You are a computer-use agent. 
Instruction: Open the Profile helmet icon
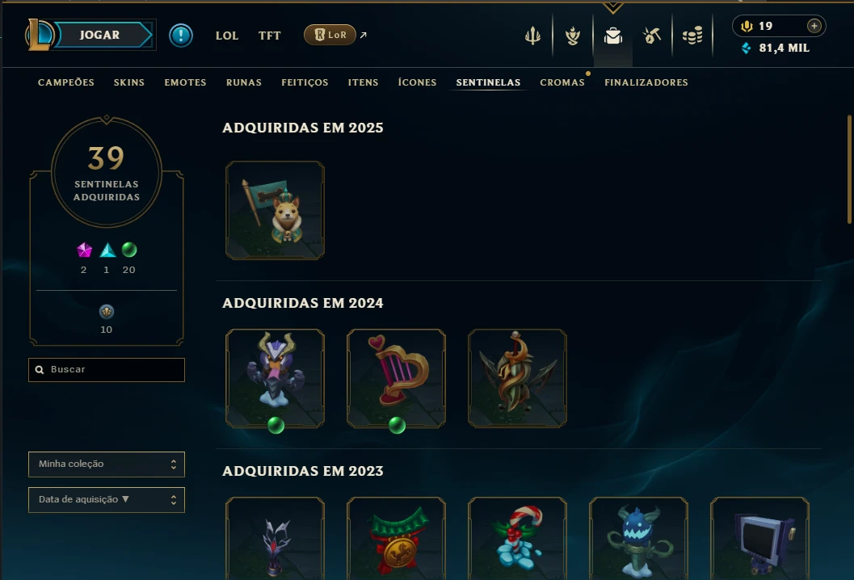[572, 36]
